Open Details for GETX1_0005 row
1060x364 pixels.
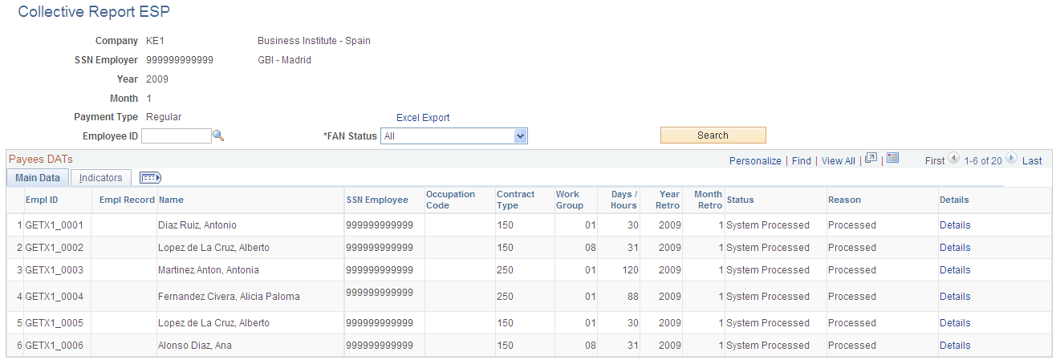(955, 323)
